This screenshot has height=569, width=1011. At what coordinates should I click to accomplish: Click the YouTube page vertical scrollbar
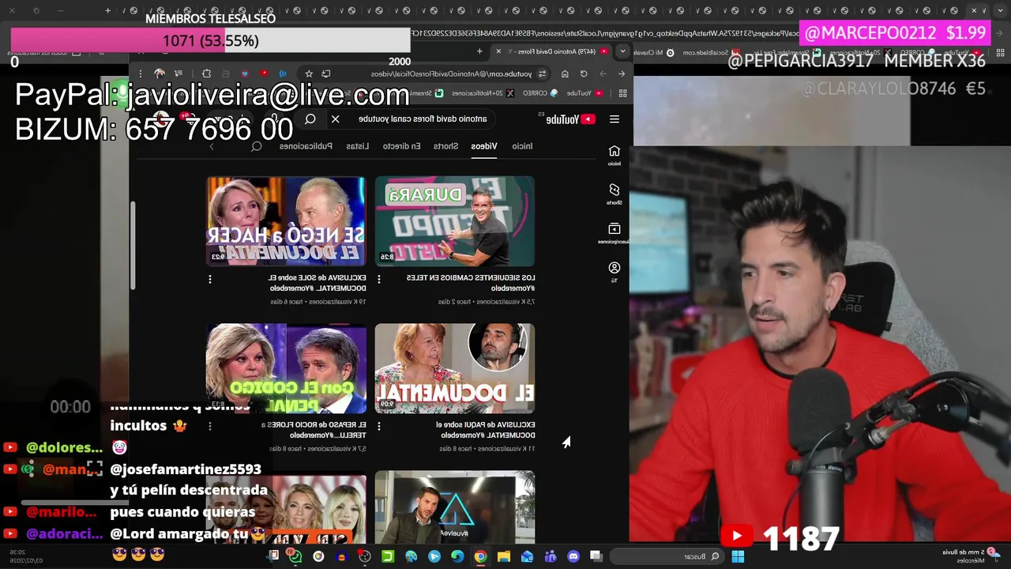(x=133, y=245)
